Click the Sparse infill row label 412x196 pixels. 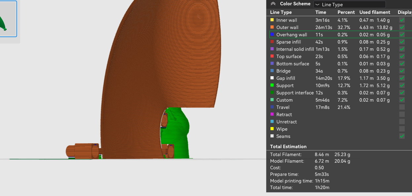(x=288, y=42)
